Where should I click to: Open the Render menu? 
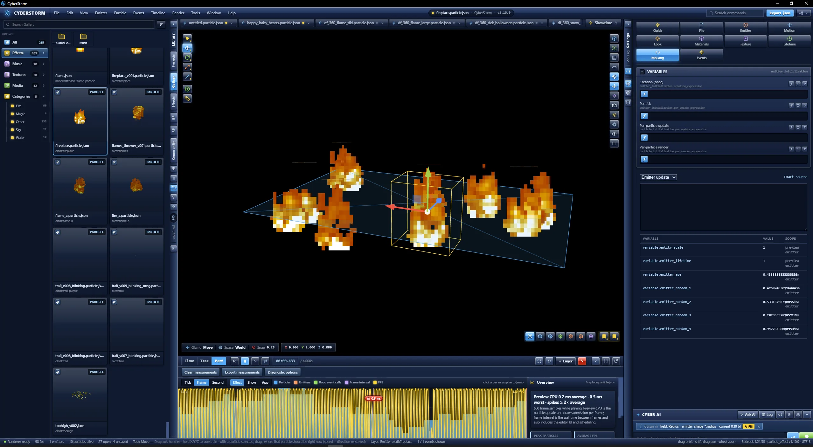click(178, 13)
